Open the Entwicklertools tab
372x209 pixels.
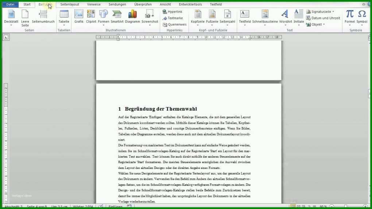(x=190, y=4)
